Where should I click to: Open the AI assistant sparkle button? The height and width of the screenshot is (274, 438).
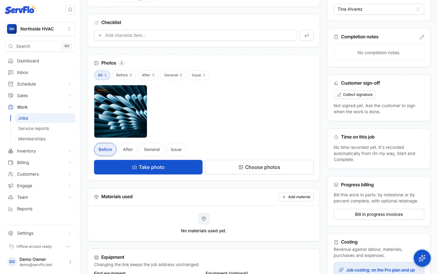coord(422,258)
